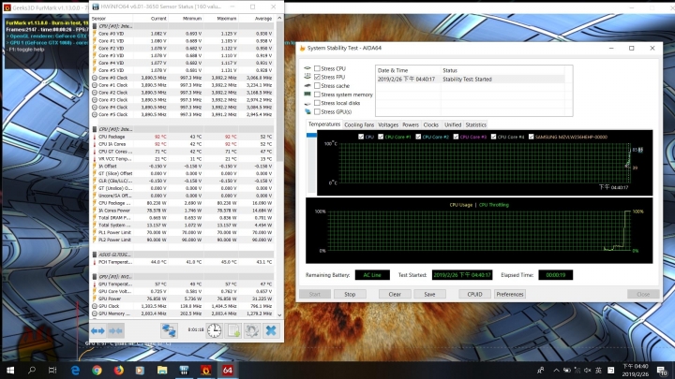Switch to AIDA64 taskbar icon

tap(227, 370)
